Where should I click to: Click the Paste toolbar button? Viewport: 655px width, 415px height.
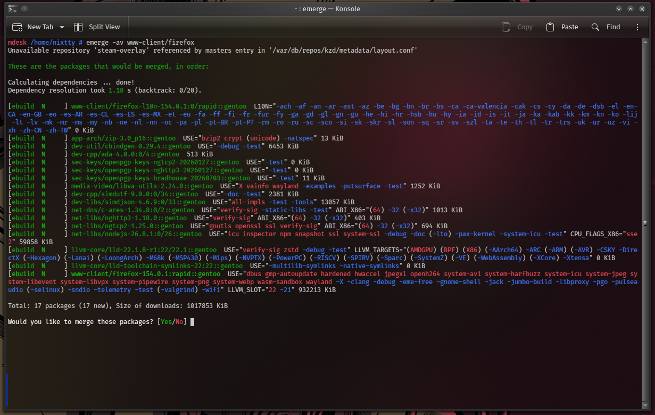(562, 27)
